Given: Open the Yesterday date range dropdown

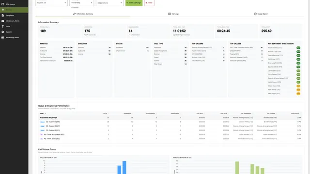Looking at the screenshot, I should (x=82, y=3).
